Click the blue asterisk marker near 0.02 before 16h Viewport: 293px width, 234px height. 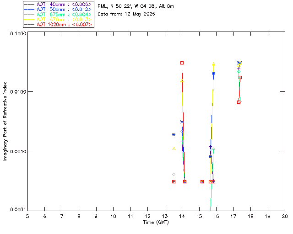(x=214, y=73)
